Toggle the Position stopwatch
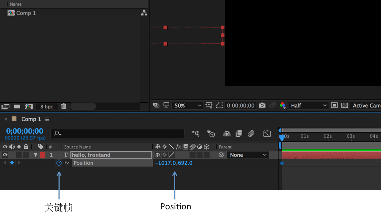The width and height of the screenshot is (381, 215). [x=59, y=163]
